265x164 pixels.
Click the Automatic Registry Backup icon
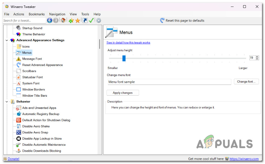(x=19, y=114)
